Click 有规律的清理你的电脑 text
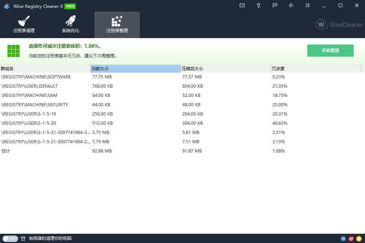The height and width of the screenshot is (243, 365). (x=50, y=238)
